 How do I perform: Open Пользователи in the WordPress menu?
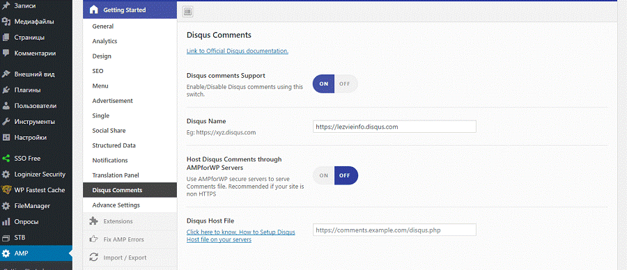(x=36, y=106)
